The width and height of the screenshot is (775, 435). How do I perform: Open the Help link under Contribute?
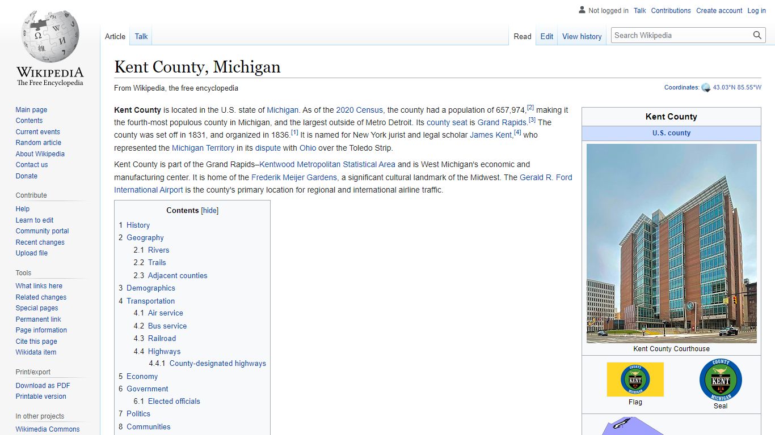coord(23,209)
